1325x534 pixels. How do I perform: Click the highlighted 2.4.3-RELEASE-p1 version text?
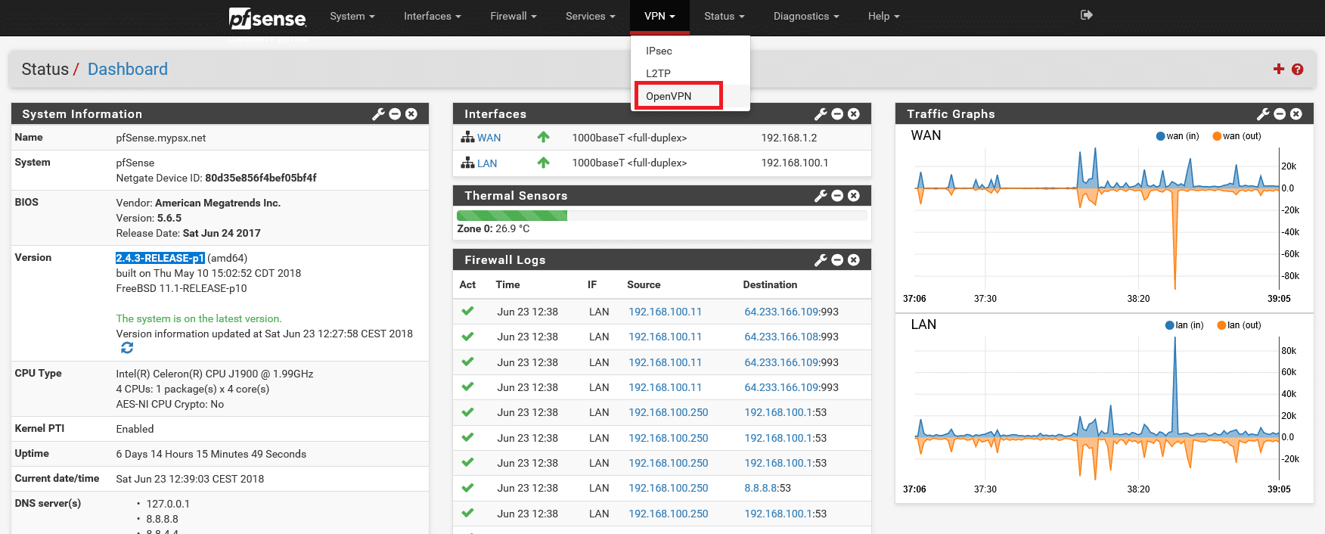coord(160,258)
